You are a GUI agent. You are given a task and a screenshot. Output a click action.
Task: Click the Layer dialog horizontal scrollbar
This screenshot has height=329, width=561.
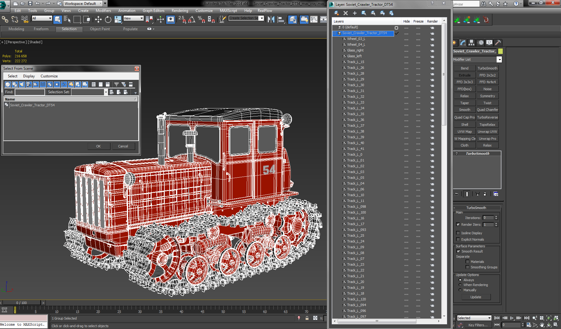377,321
